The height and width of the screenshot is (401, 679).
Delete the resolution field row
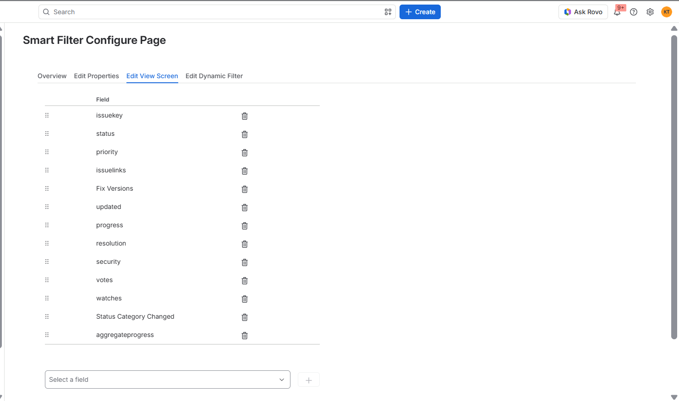245,244
